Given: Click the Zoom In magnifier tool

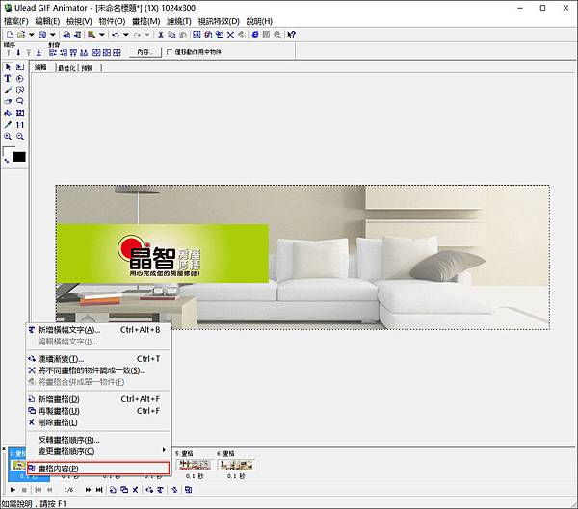Looking at the screenshot, I should (8, 137).
